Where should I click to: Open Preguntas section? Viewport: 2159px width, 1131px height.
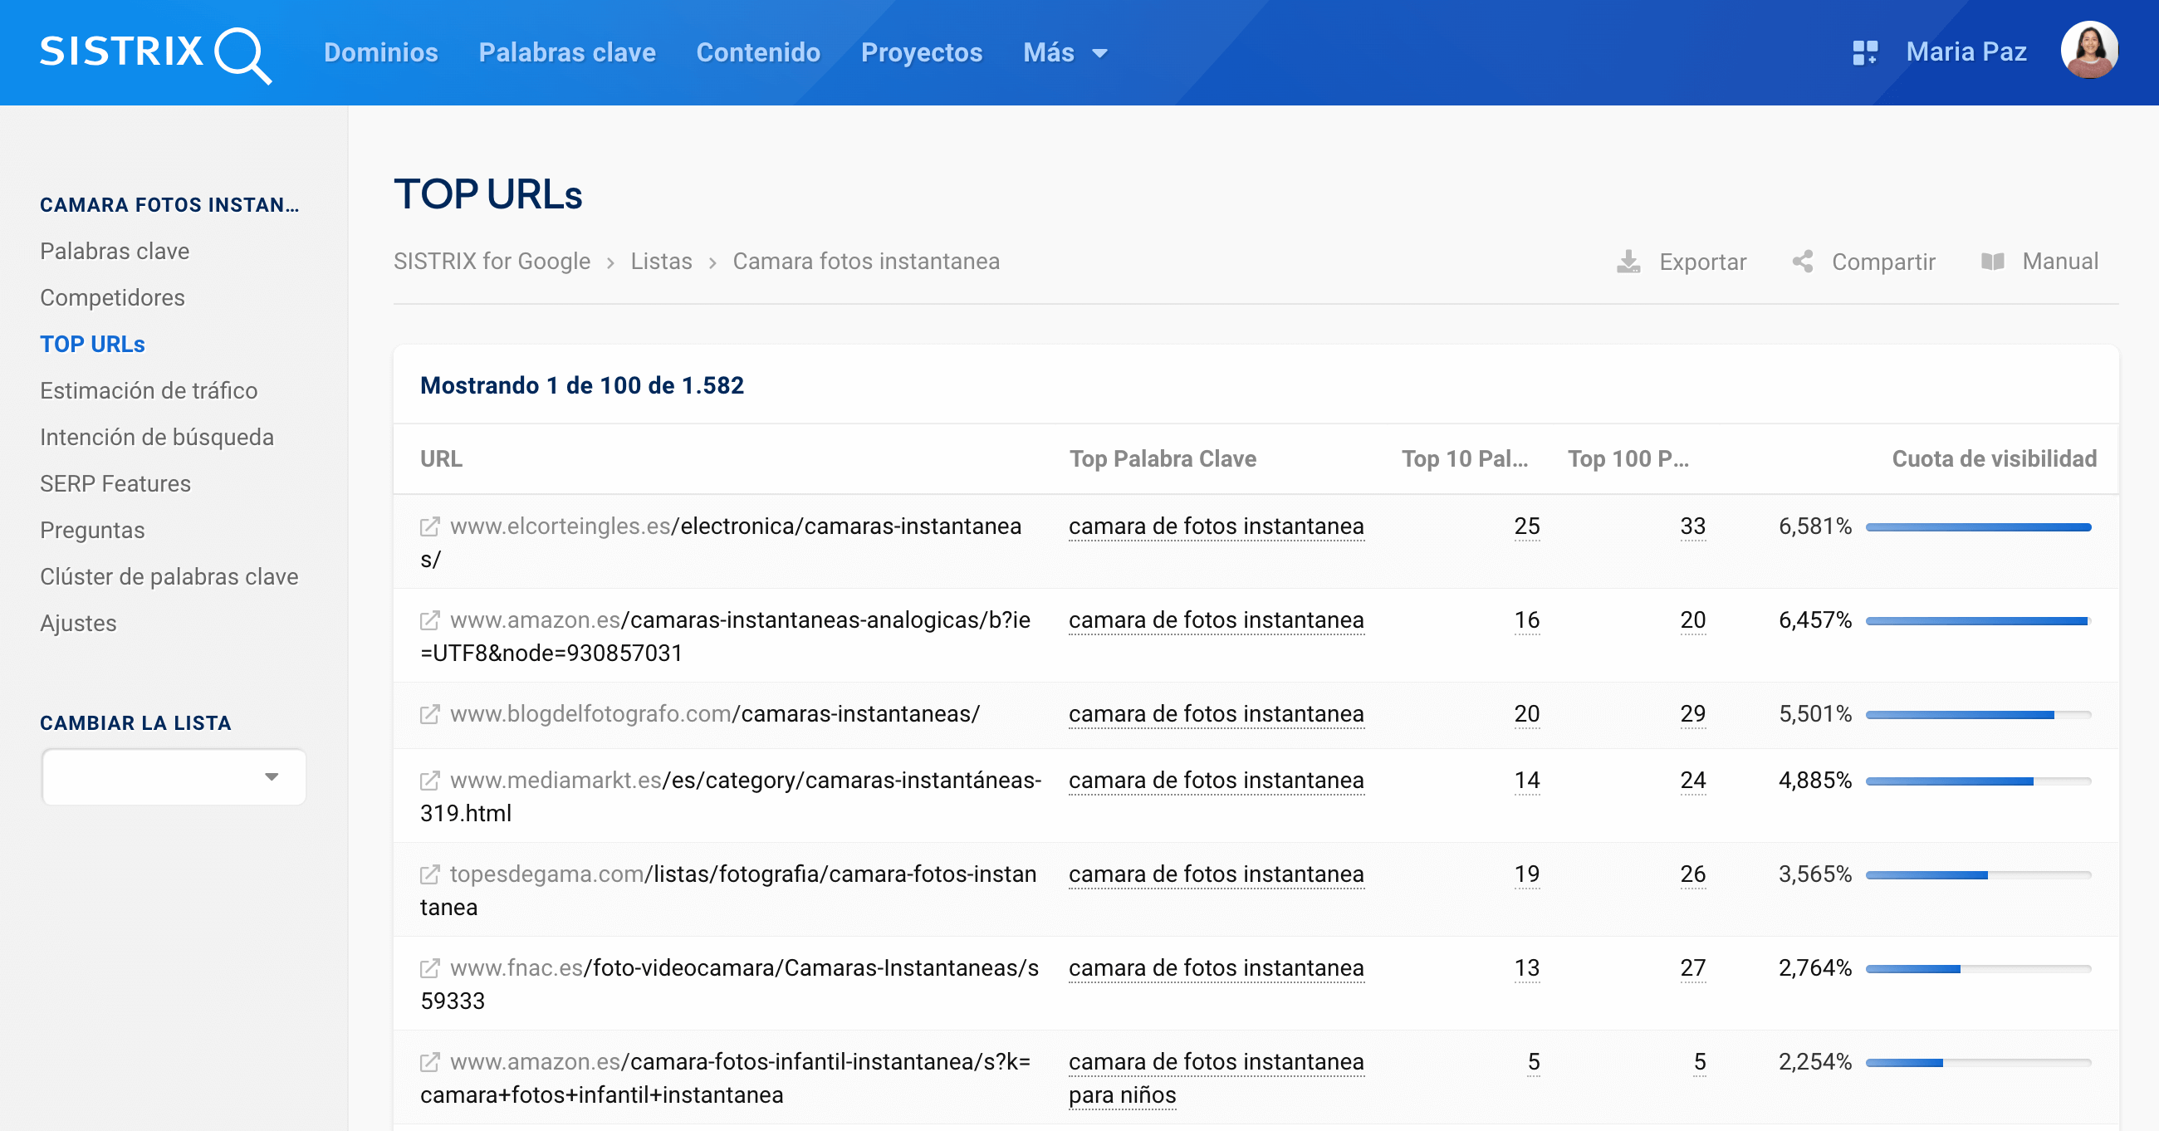(92, 531)
